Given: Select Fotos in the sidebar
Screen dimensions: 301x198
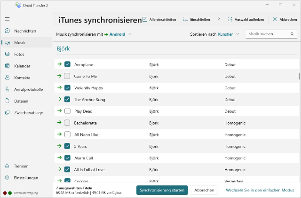Looking at the screenshot, I should pos(26,55).
